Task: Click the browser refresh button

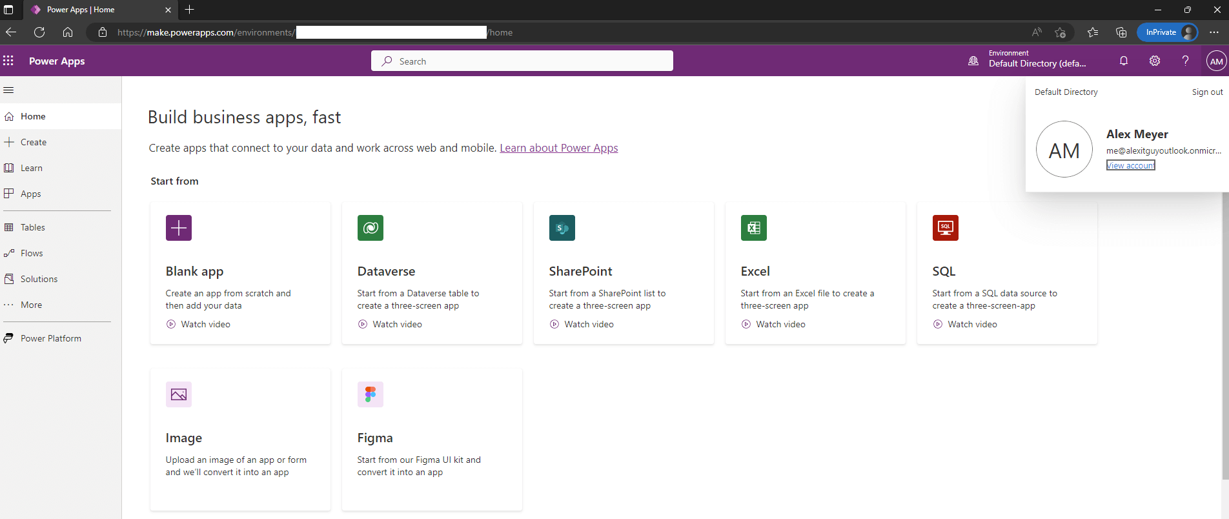Action: pyautogui.click(x=39, y=32)
